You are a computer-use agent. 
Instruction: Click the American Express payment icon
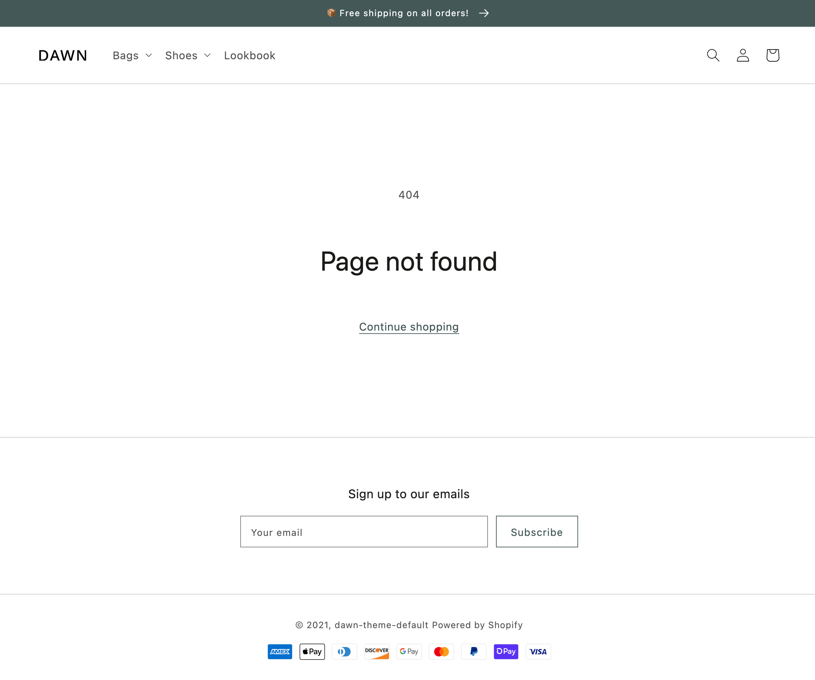280,651
